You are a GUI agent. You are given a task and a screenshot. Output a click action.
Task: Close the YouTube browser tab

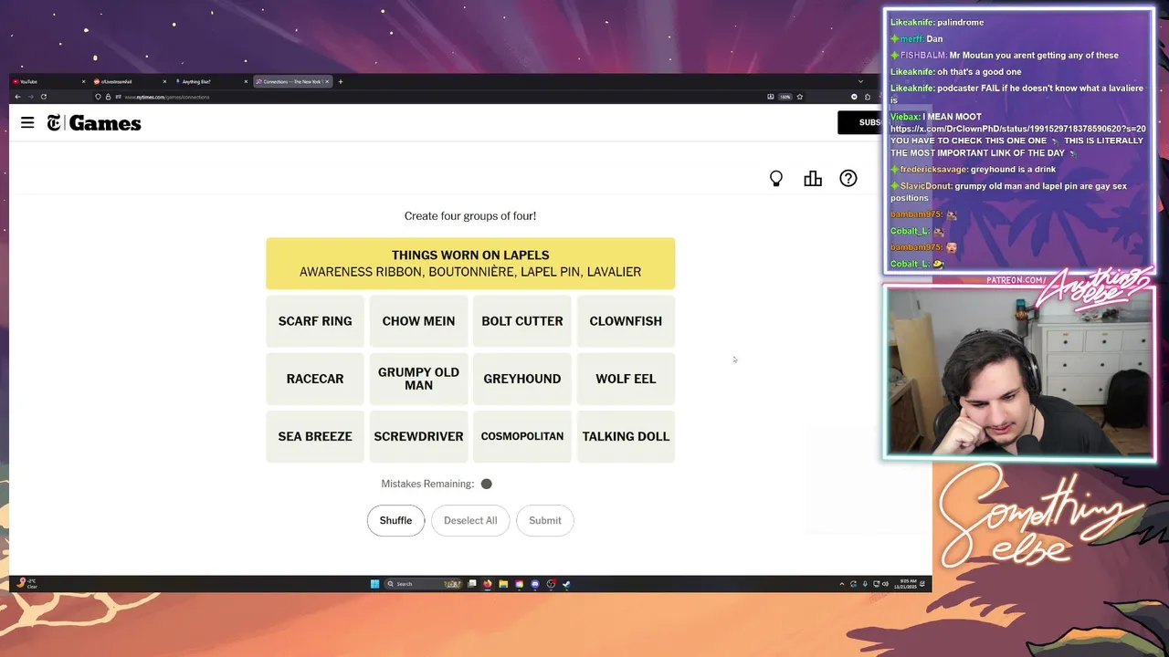click(x=83, y=82)
